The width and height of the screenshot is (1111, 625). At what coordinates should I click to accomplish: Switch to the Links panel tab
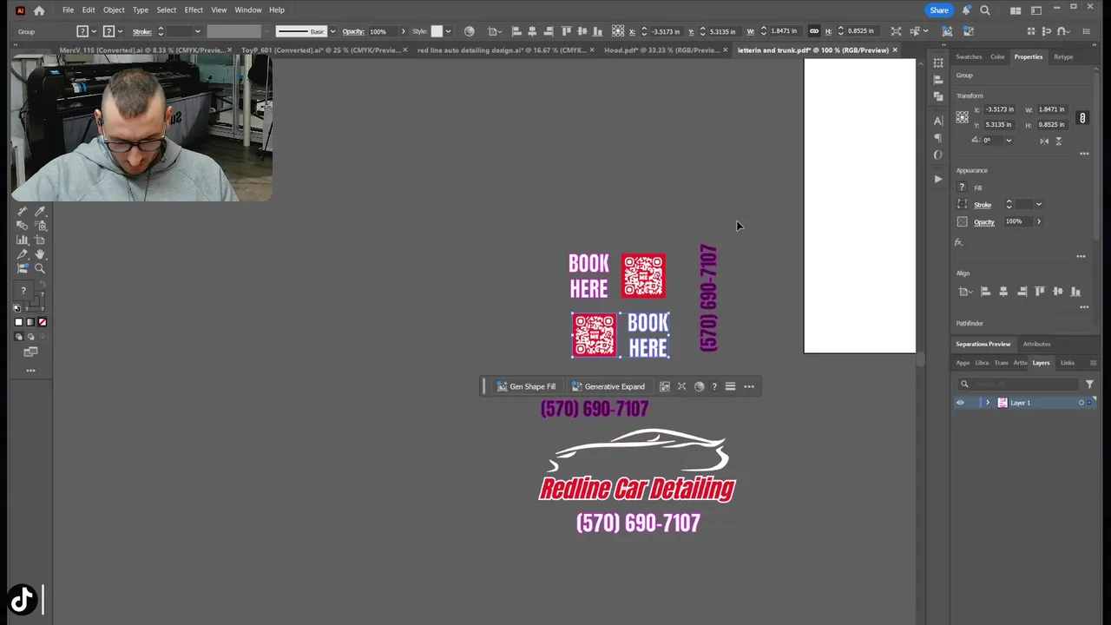[1068, 363]
